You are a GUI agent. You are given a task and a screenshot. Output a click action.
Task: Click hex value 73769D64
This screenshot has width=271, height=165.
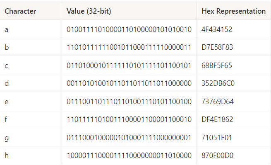[218, 102]
